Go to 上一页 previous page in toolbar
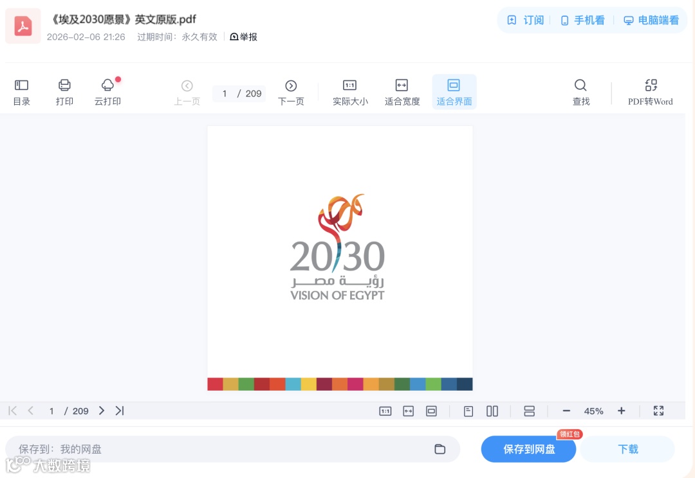The height and width of the screenshot is (478, 695). click(187, 92)
